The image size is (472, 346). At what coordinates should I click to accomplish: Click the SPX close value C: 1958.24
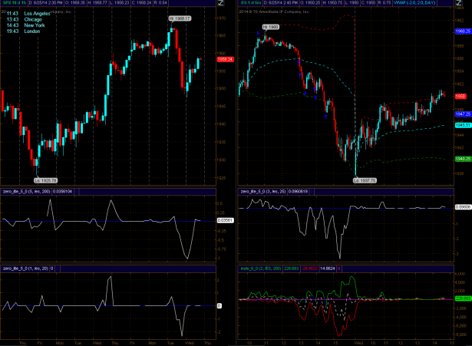[x=141, y=3]
